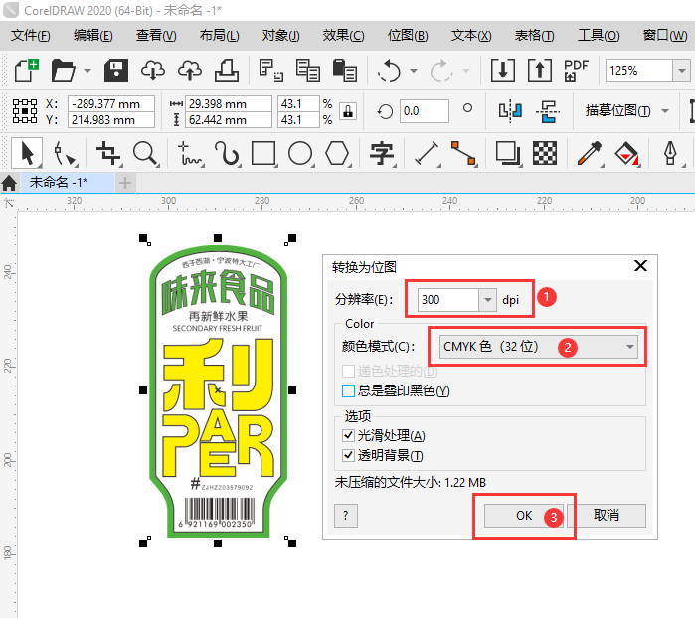Open the 文件 File menu
The width and height of the screenshot is (695, 618).
pos(31,35)
